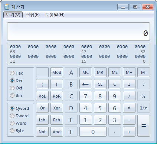Click the calculator result display
The image size is (157, 144).
pyautogui.click(x=78, y=32)
